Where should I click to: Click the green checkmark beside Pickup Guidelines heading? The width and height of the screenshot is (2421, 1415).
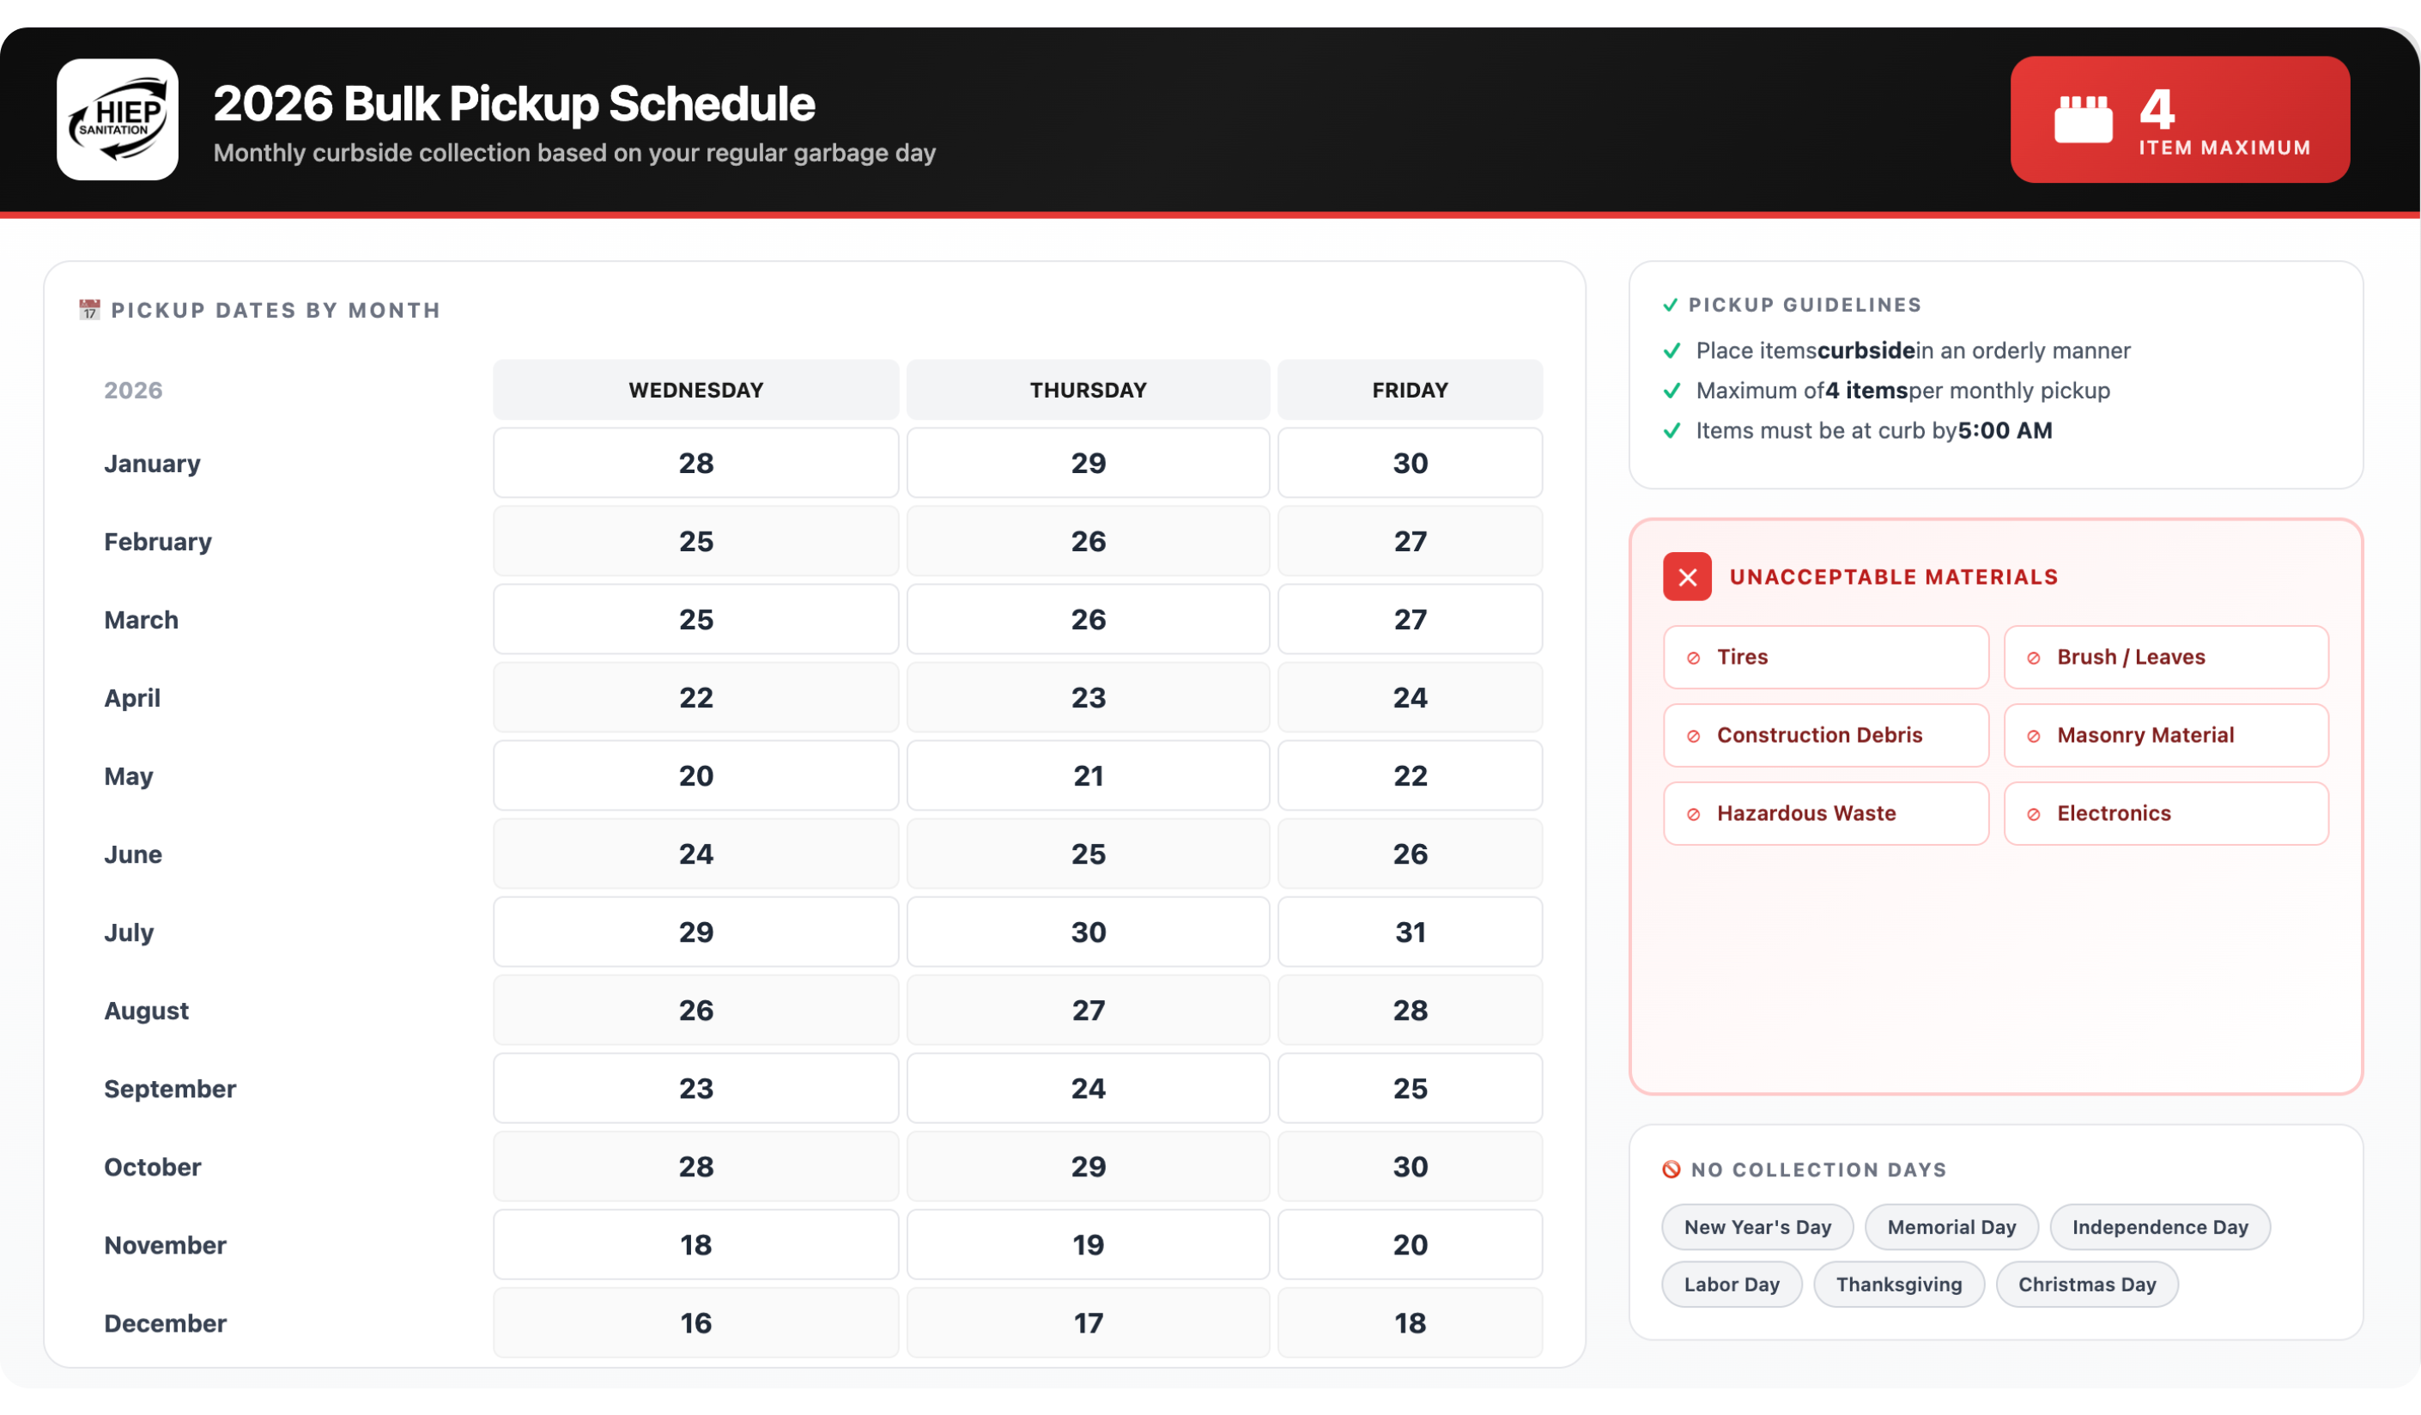coord(1670,305)
